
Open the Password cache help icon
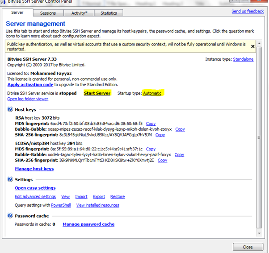pos(10,216)
